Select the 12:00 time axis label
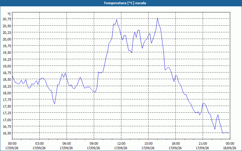This screenshot has height=151, width=242. [121, 143]
